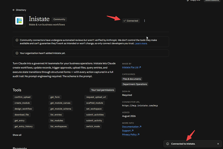
Task: Open Inistate Pte Ltd link
Action: [x=132, y=67]
